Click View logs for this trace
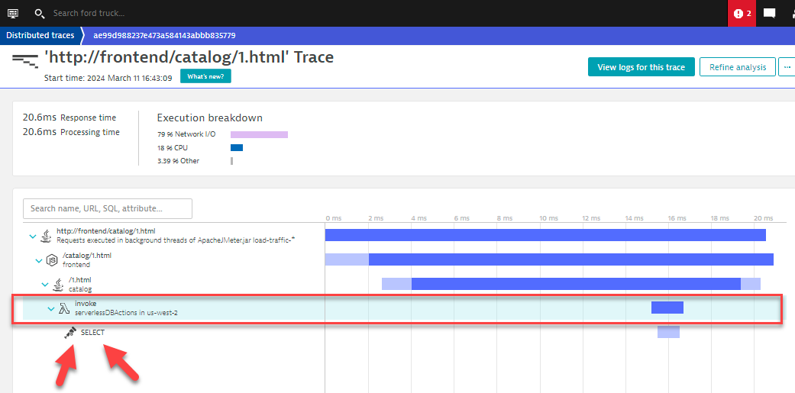This screenshot has height=393, width=795. point(641,67)
